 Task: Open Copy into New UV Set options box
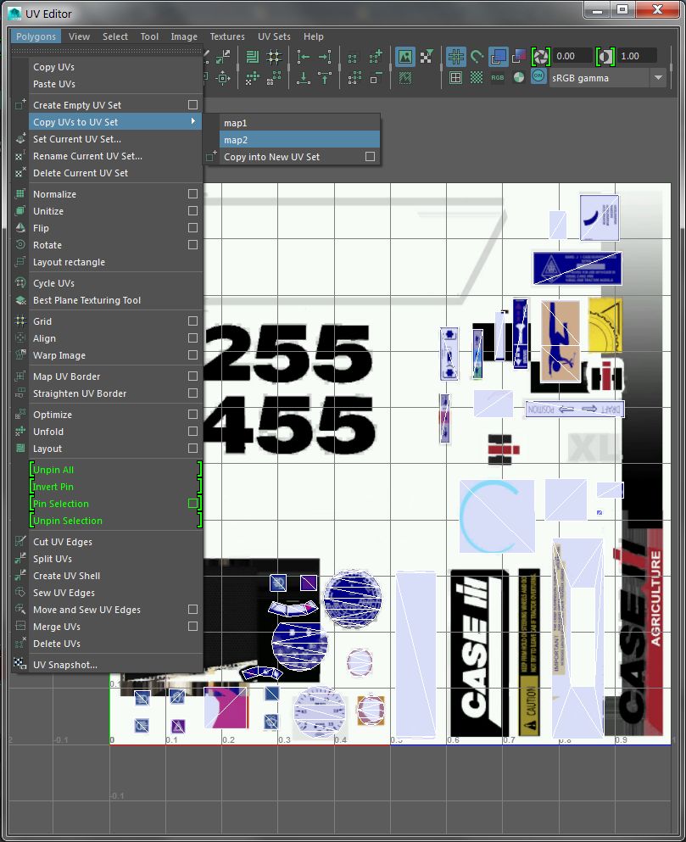[x=370, y=156]
